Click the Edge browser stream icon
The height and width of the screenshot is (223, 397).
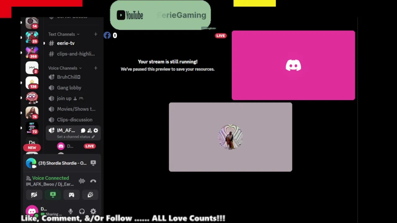click(31, 163)
